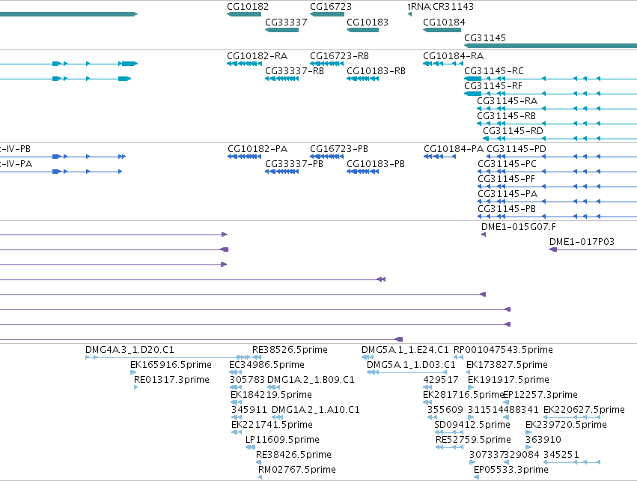Click the 305783 EST label
Image resolution: width=637 pixels, height=481 pixels.
247,380
